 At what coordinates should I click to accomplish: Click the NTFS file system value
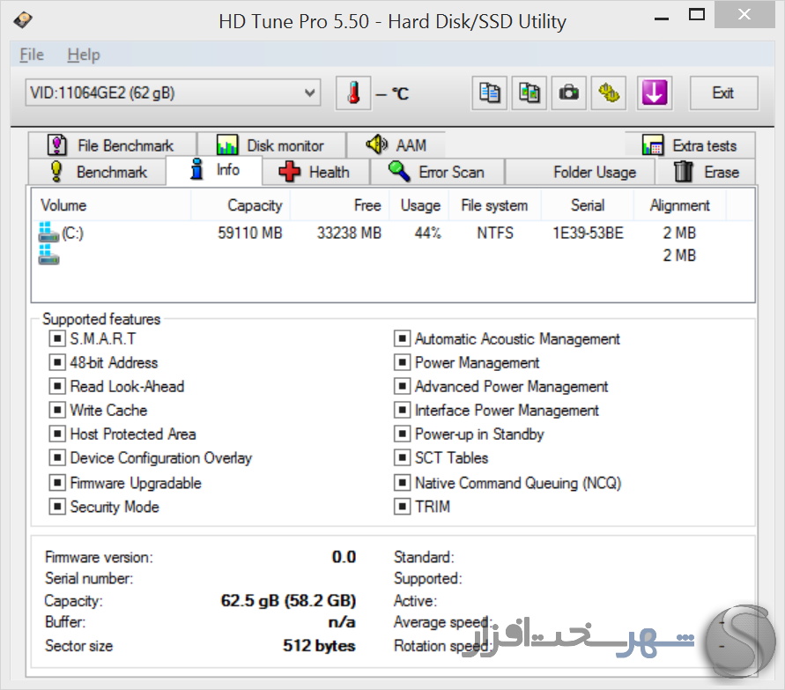[495, 233]
